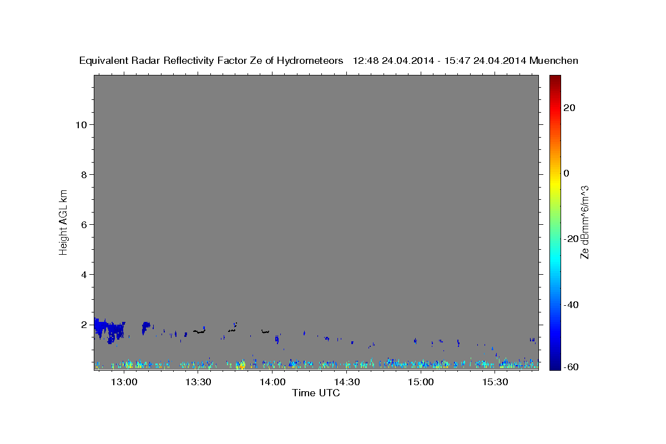Click the 15:00 time tick label
The width and height of the screenshot is (666, 444).
(421, 382)
